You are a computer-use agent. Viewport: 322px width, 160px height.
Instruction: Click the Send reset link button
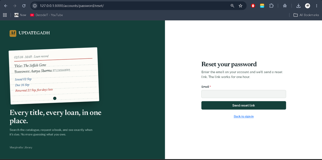click(244, 105)
